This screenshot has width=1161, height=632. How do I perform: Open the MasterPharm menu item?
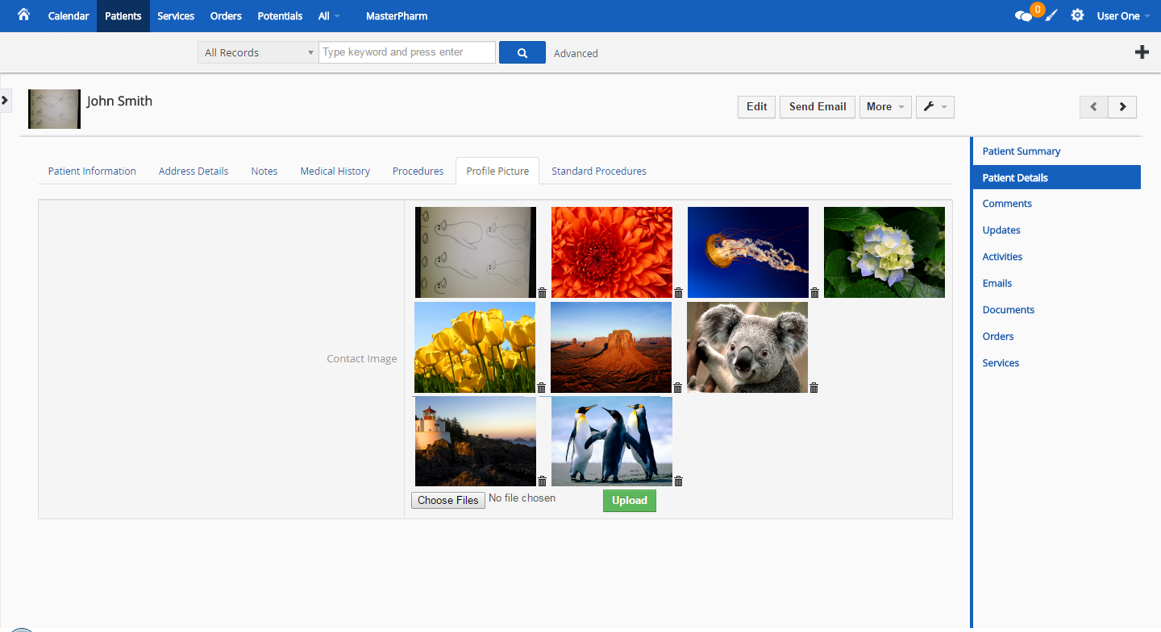tap(397, 16)
